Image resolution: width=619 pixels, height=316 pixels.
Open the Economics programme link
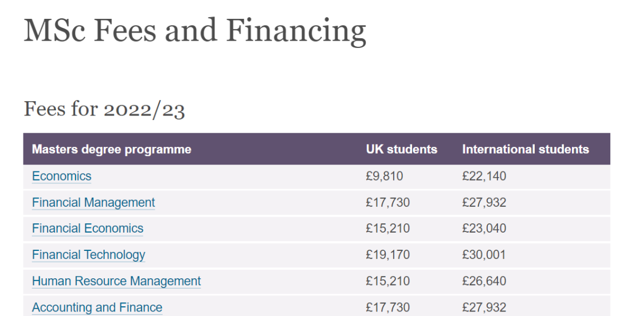(x=61, y=176)
